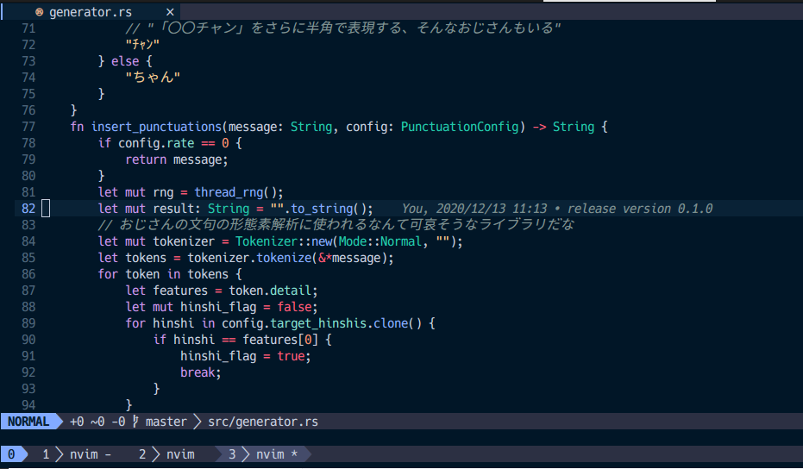Click the git blame text 'release version 0.1.0'
The height and width of the screenshot is (469, 803).
640,209
